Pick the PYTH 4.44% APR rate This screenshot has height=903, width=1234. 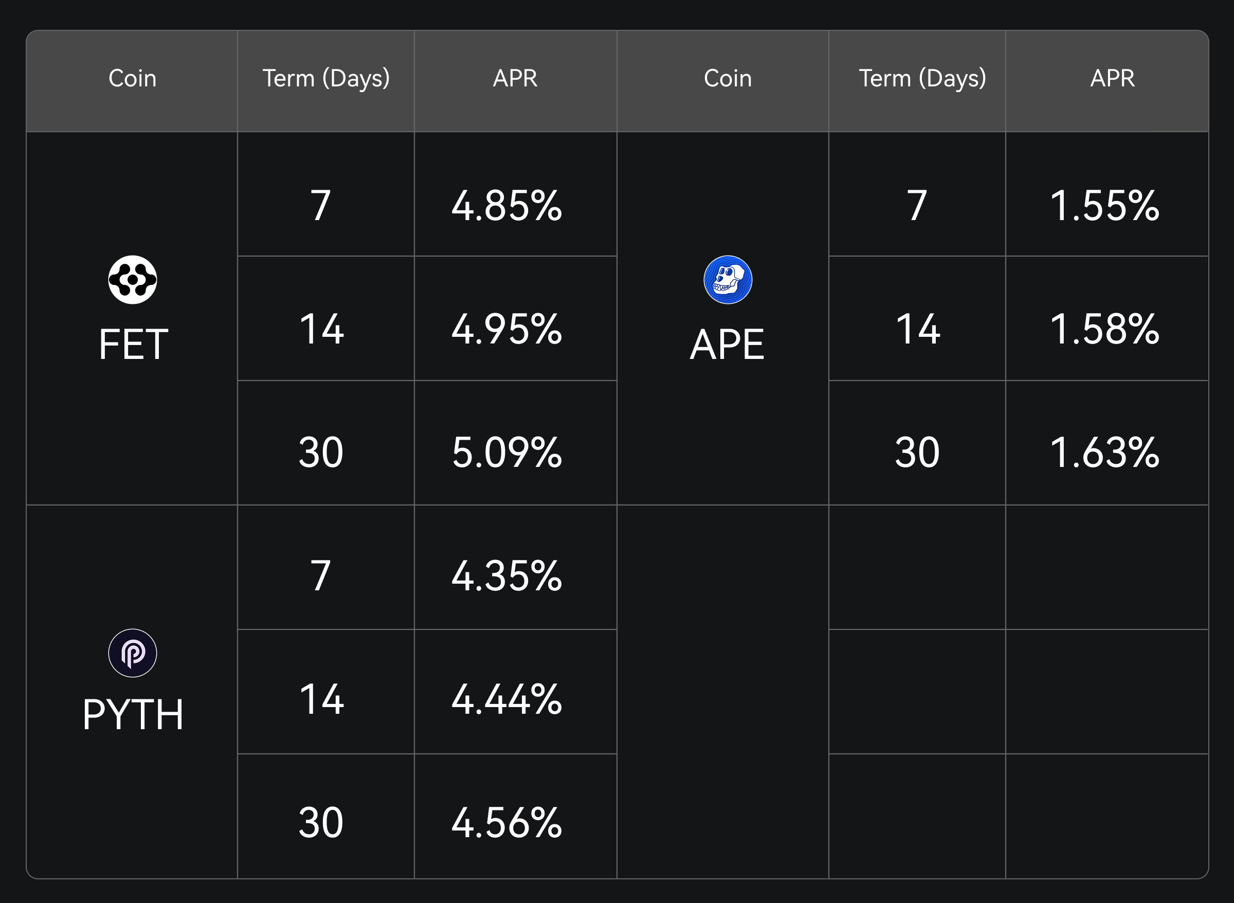tap(506, 699)
